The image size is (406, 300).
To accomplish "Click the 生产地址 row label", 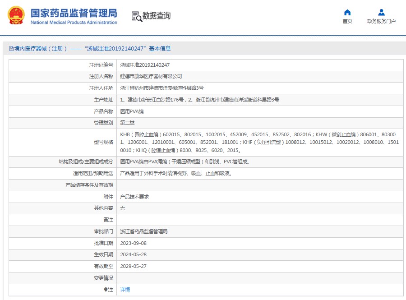I will click(103, 100).
